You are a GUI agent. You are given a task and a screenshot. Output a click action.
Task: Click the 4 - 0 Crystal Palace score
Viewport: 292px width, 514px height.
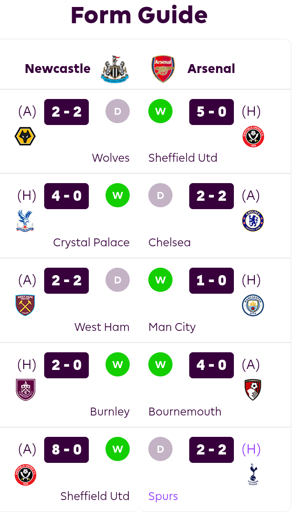click(x=66, y=196)
